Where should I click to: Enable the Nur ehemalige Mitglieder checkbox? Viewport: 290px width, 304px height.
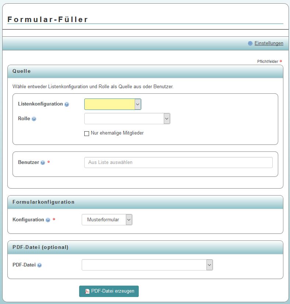pyautogui.click(x=87, y=133)
